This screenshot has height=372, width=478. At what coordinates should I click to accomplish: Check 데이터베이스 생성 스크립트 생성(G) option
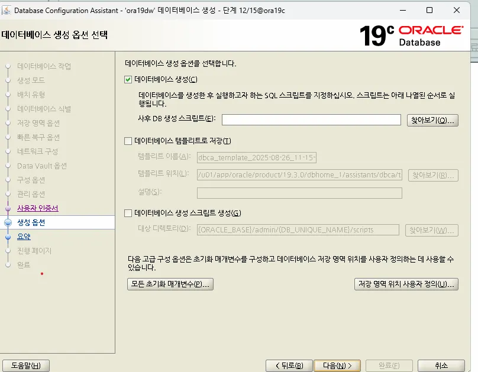(128, 213)
